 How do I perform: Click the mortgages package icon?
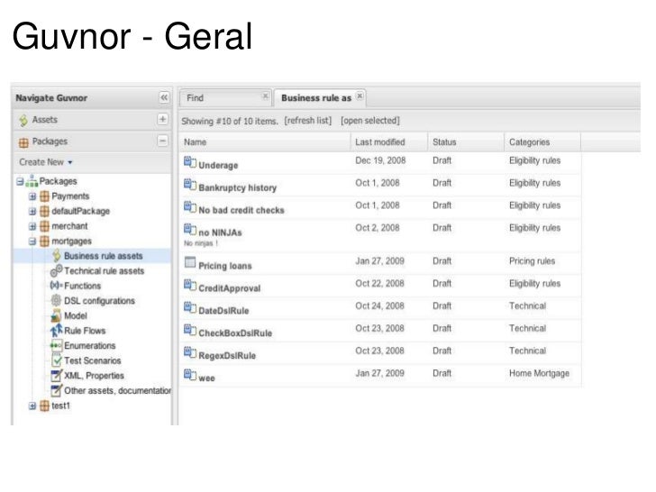coord(44,241)
